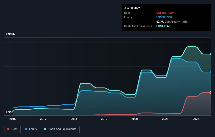Click the 2020 x-axis label
Image resolution: width=215 pixels, height=137 pixels.
click(x=135, y=119)
